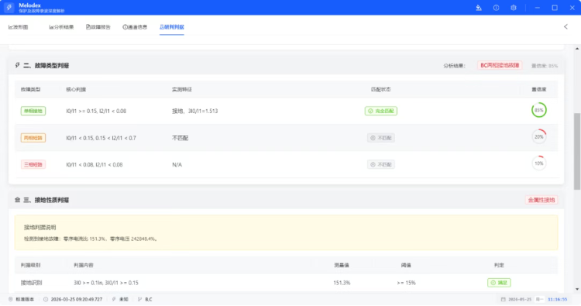Click the Melodex lightning logo icon
581x306 pixels.
click(x=9, y=8)
